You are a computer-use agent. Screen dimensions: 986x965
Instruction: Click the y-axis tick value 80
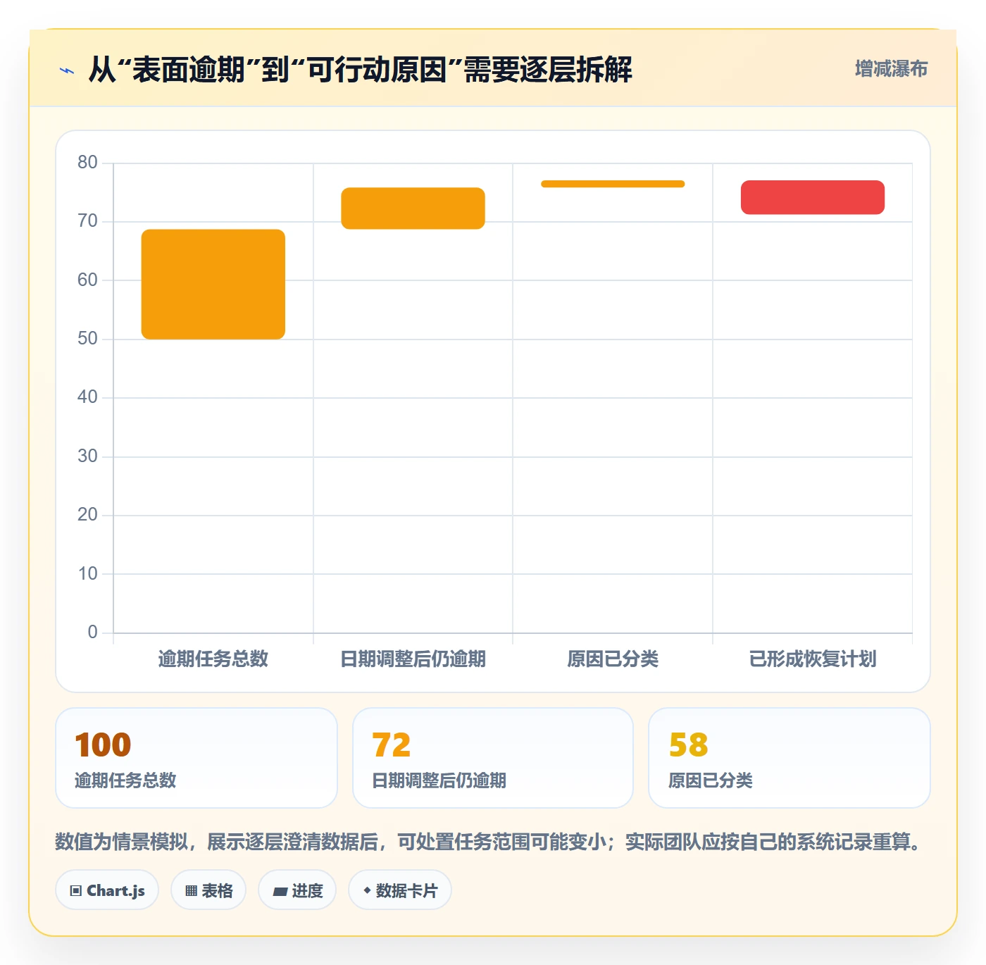pos(88,162)
